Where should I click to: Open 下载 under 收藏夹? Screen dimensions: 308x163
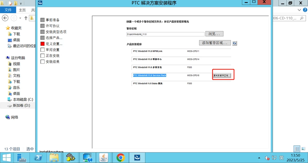[14, 34]
